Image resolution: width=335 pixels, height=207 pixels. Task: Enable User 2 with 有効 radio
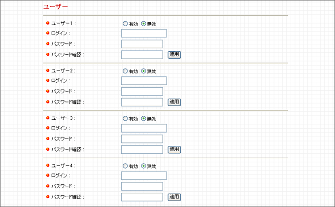tap(125, 71)
